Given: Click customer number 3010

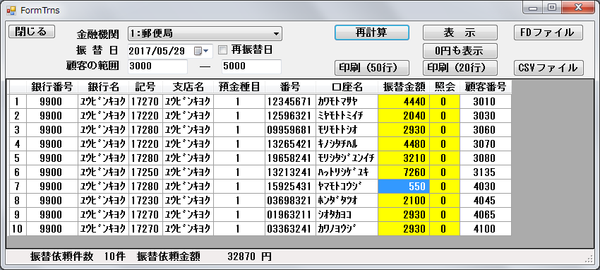Looking at the screenshot, I should 486,102.
